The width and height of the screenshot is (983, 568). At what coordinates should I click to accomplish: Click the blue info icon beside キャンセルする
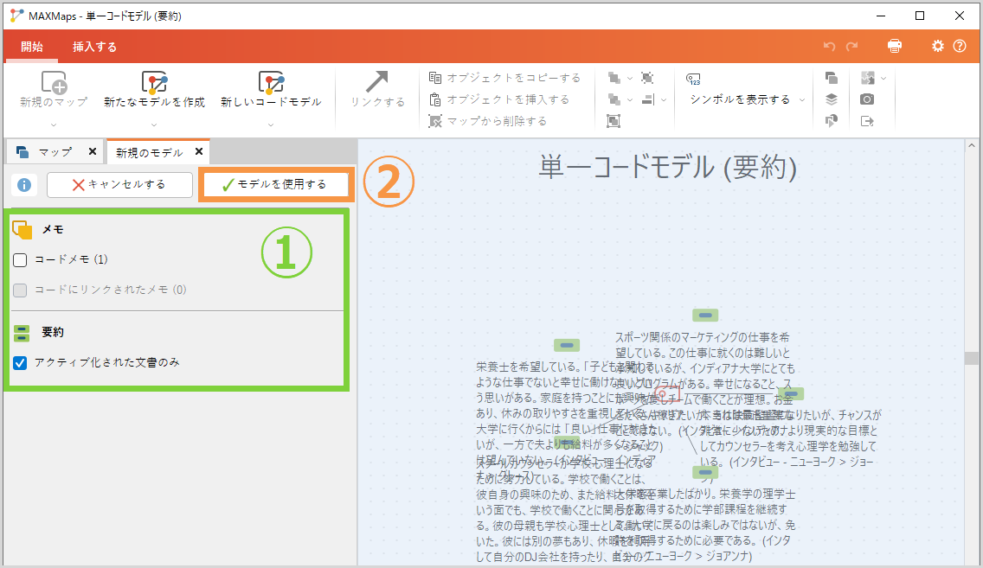[24, 185]
